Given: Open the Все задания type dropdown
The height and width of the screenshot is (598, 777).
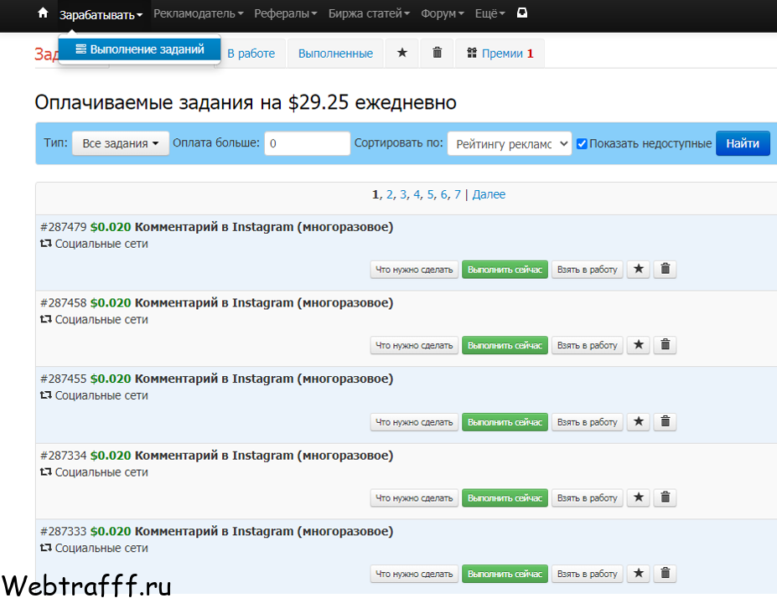Looking at the screenshot, I should 121,143.
